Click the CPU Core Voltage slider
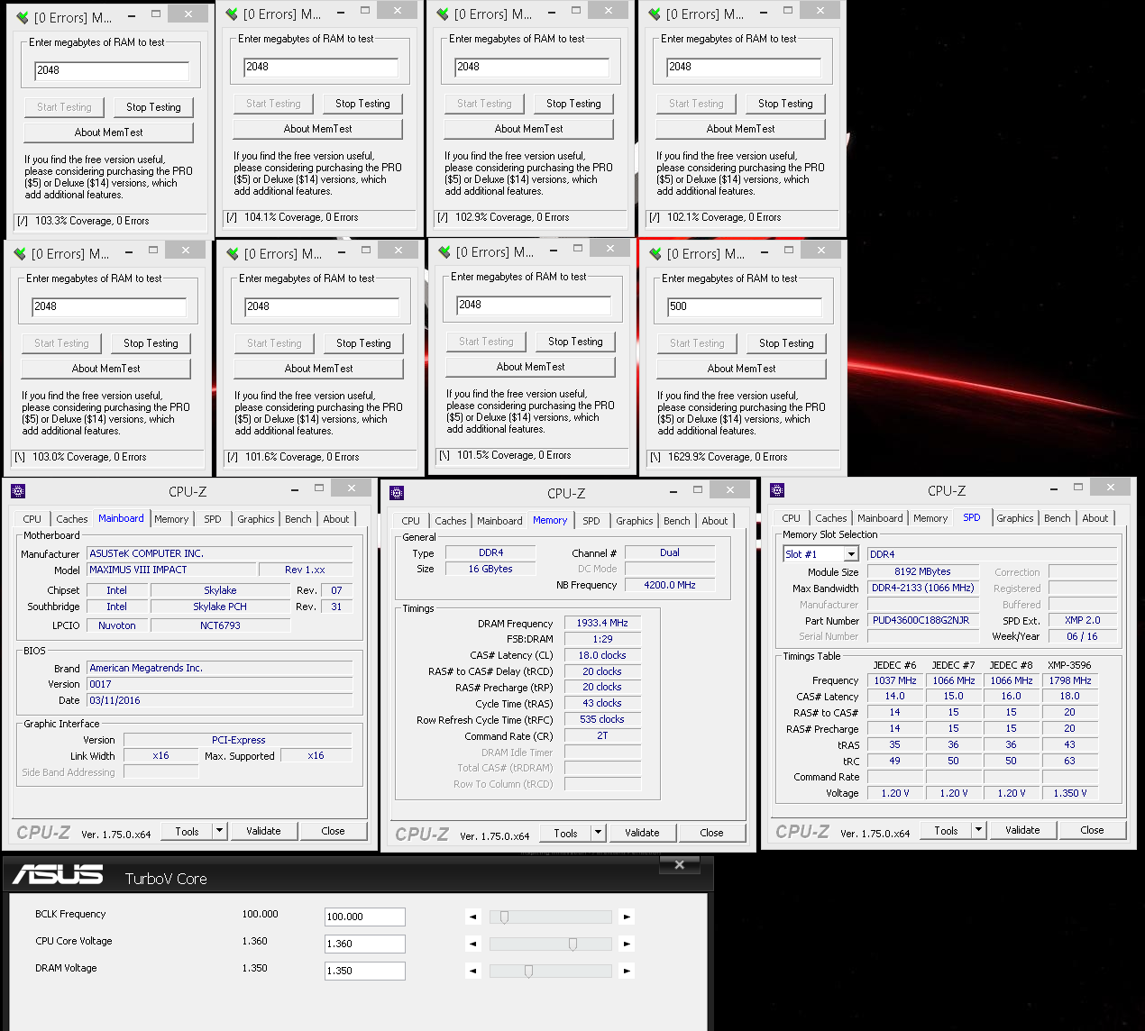This screenshot has width=1145, height=1031. point(550,944)
